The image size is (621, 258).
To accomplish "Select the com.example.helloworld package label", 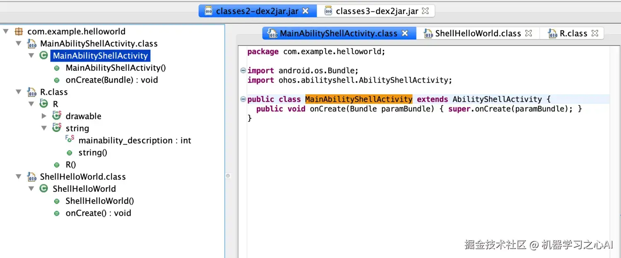I will [x=76, y=31].
